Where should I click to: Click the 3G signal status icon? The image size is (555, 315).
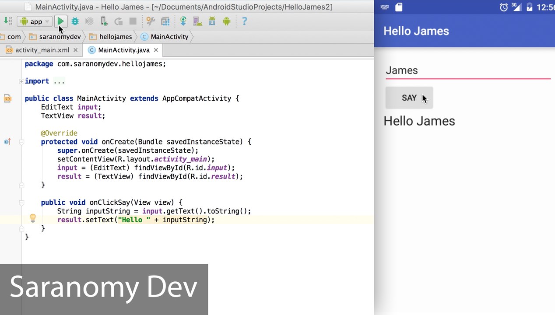(517, 7)
